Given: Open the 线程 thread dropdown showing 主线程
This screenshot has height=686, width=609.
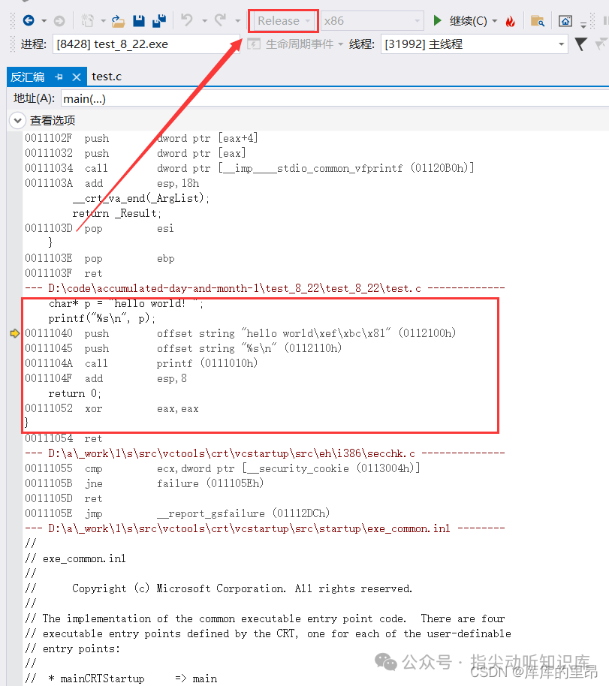Looking at the screenshot, I should click(474, 44).
